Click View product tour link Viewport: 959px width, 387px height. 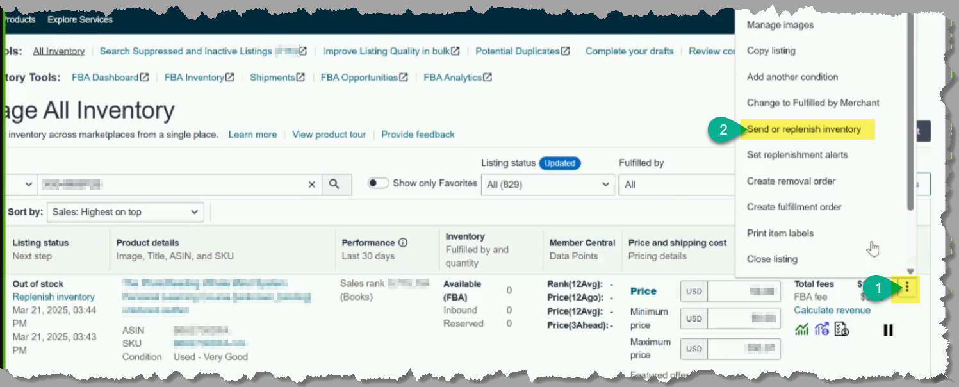(x=329, y=135)
